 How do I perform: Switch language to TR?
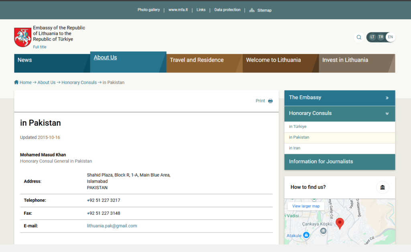pyautogui.click(x=381, y=37)
